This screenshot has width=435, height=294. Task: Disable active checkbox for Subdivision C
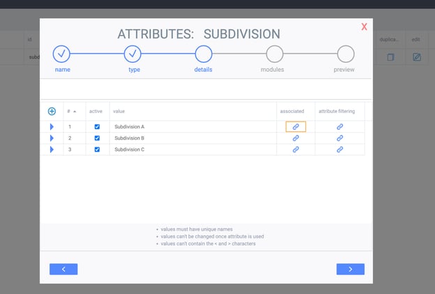click(97, 149)
